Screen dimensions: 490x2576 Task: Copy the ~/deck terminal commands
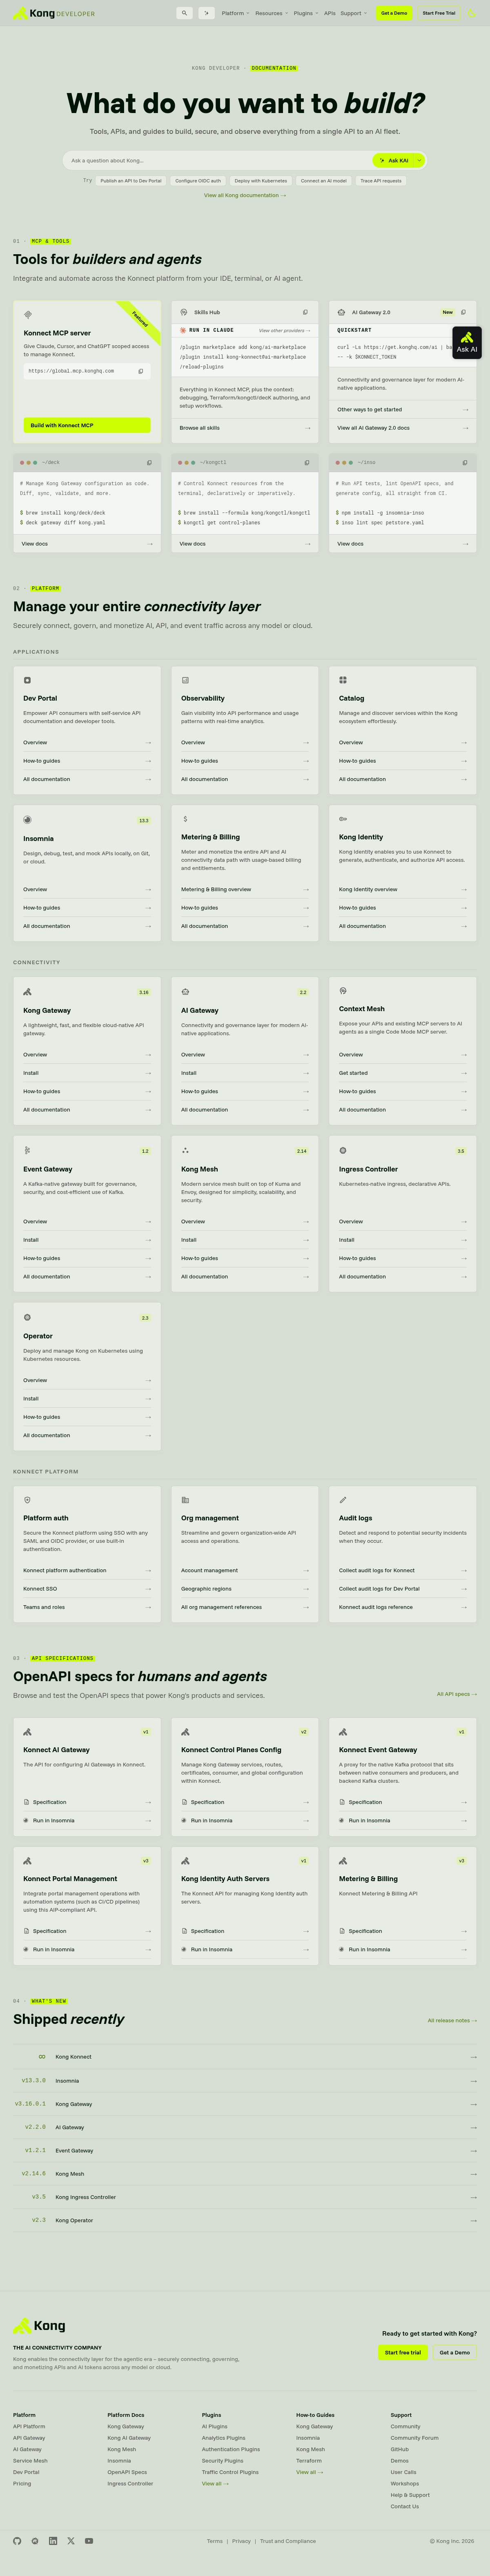coord(149,463)
